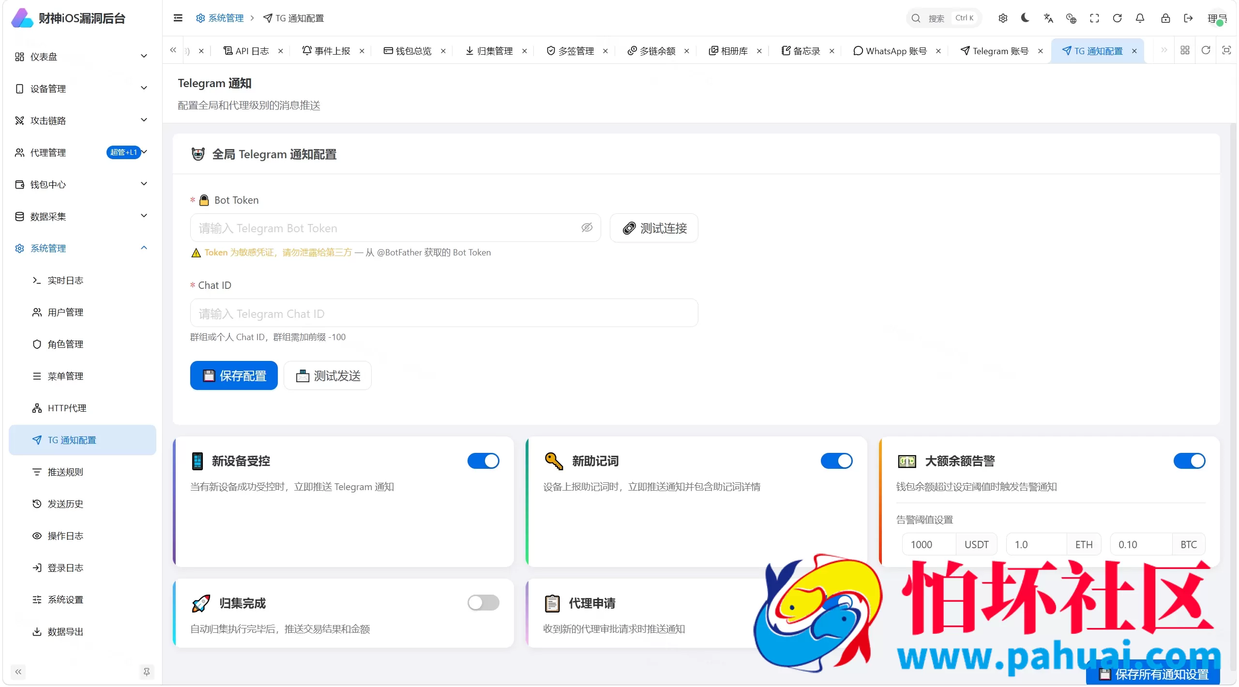Click the lock screen icon
1239x687 pixels.
click(1165, 18)
